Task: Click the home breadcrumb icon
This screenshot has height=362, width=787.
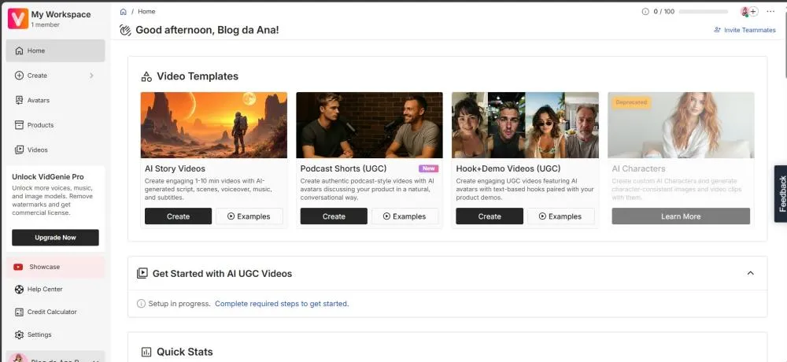Action: pos(123,12)
